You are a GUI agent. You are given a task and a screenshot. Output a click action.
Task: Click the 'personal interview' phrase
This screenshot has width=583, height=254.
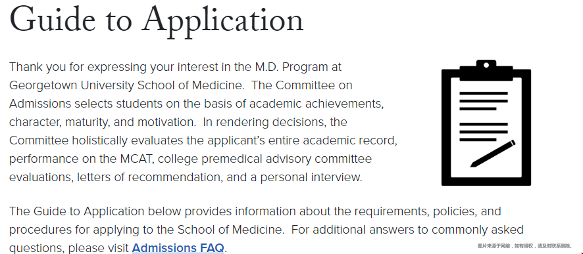coord(310,177)
